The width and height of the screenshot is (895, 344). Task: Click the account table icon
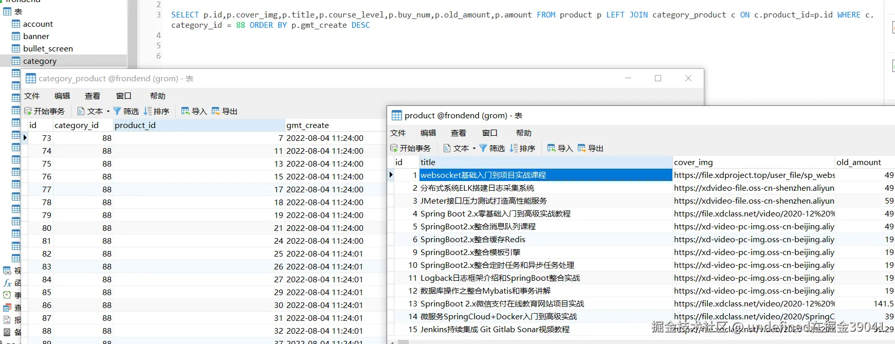pyautogui.click(x=16, y=24)
